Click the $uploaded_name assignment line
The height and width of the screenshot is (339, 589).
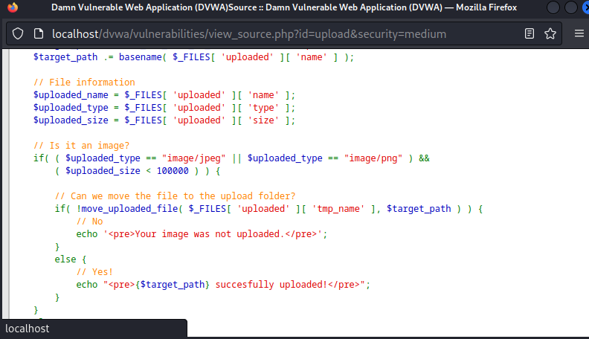(x=164, y=95)
